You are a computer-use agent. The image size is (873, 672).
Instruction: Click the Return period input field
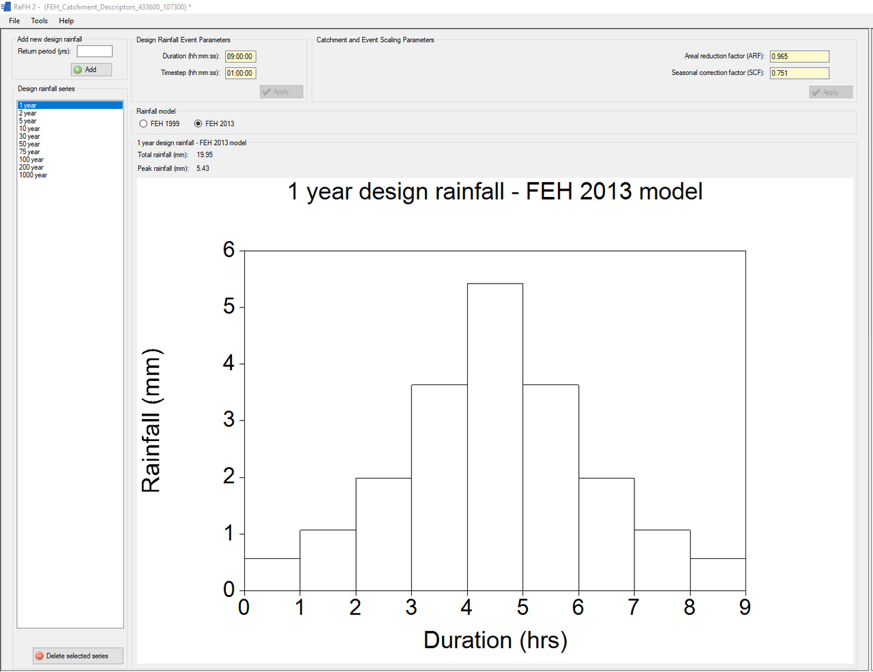coord(94,52)
